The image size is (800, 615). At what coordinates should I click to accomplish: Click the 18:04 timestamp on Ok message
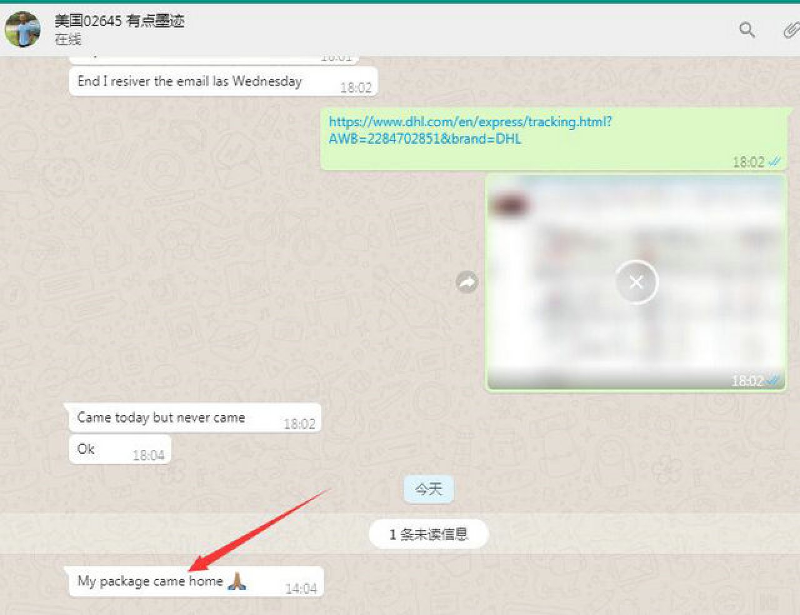pyautogui.click(x=148, y=455)
